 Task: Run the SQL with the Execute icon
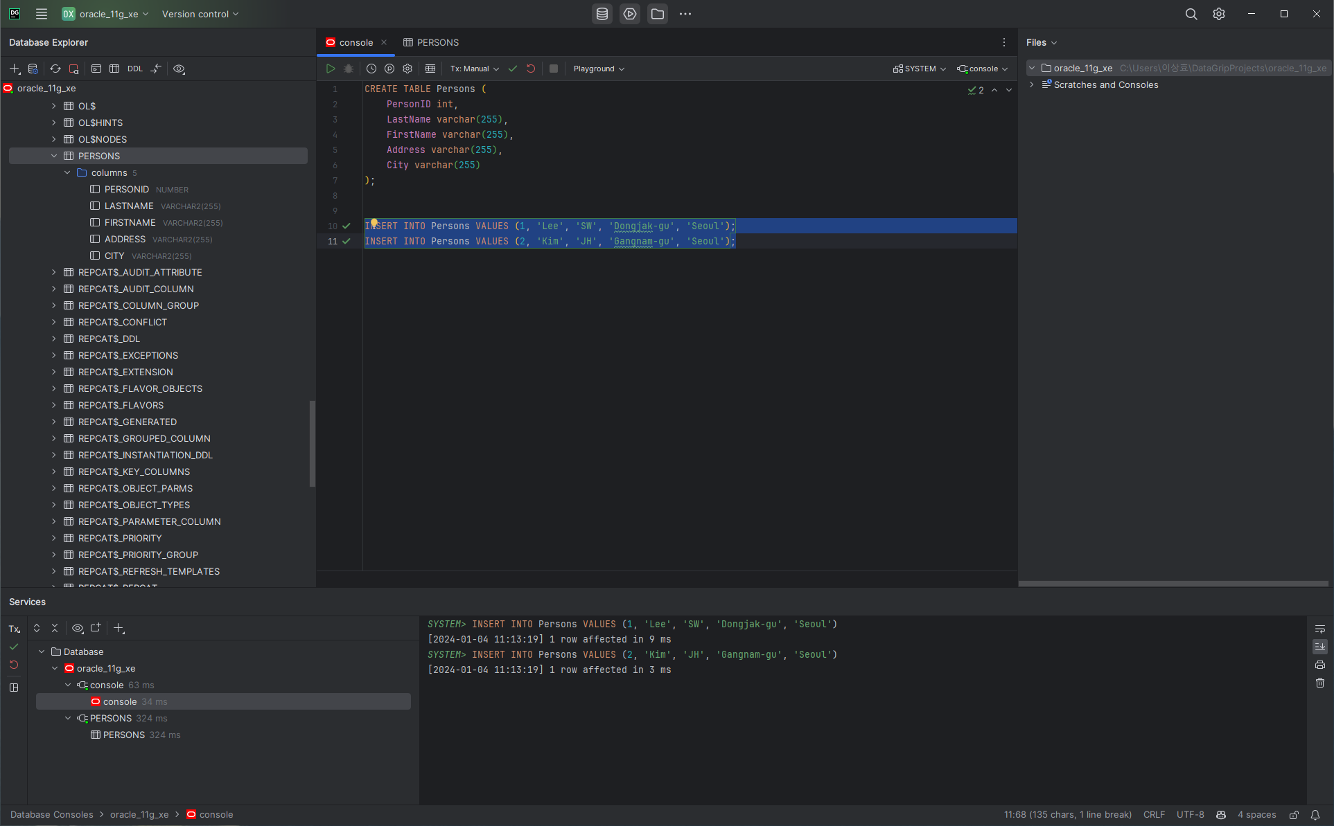pos(331,69)
